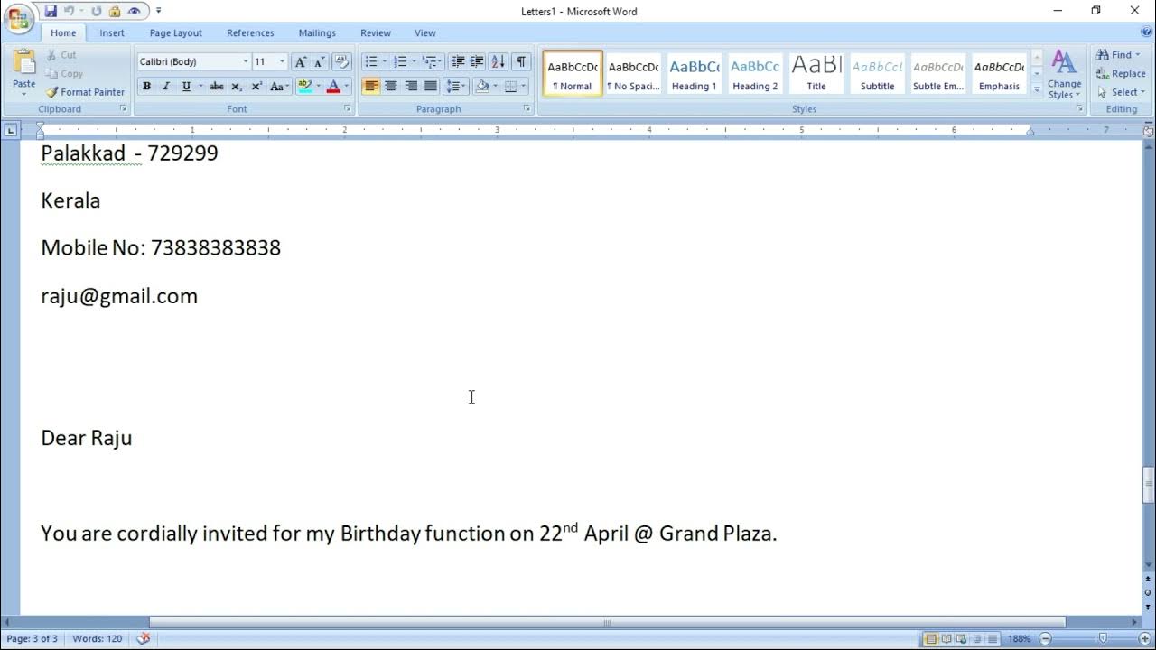
Task: Apply subscript formatting
Action: click(237, 87)
